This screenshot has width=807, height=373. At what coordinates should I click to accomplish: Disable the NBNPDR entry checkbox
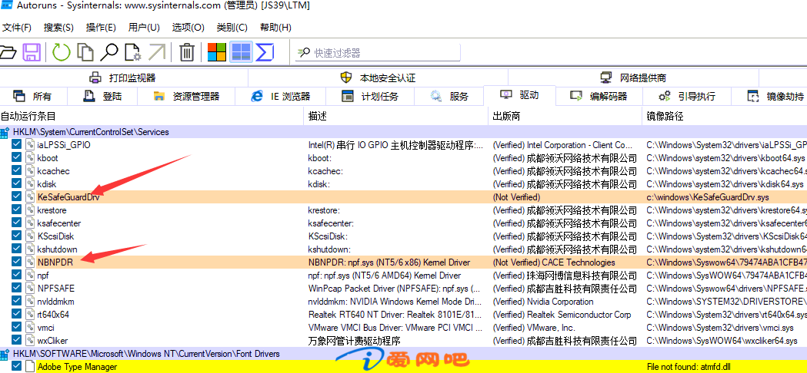pos(16,262)
